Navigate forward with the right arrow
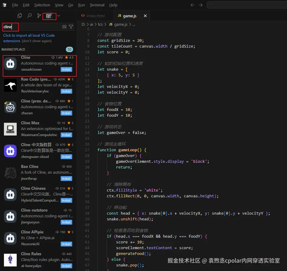Image resolution: width=287 pixels, height=271 pixels. tap(201, 5)
